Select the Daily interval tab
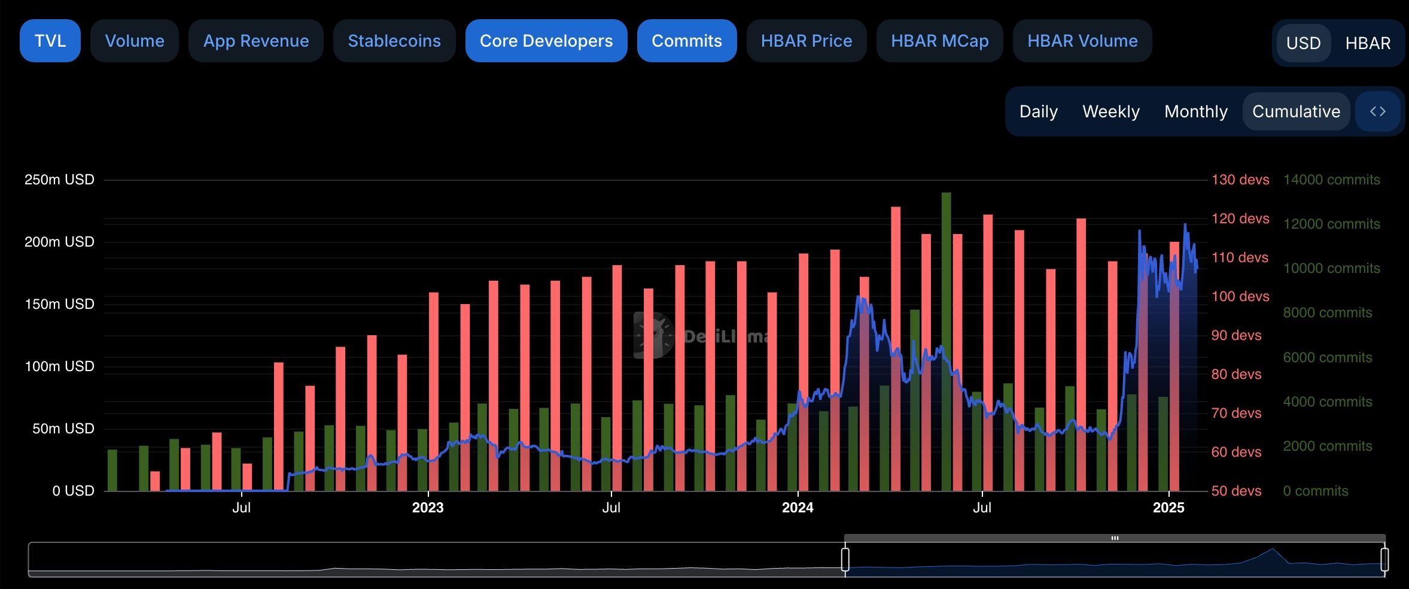 point(1038,111)
